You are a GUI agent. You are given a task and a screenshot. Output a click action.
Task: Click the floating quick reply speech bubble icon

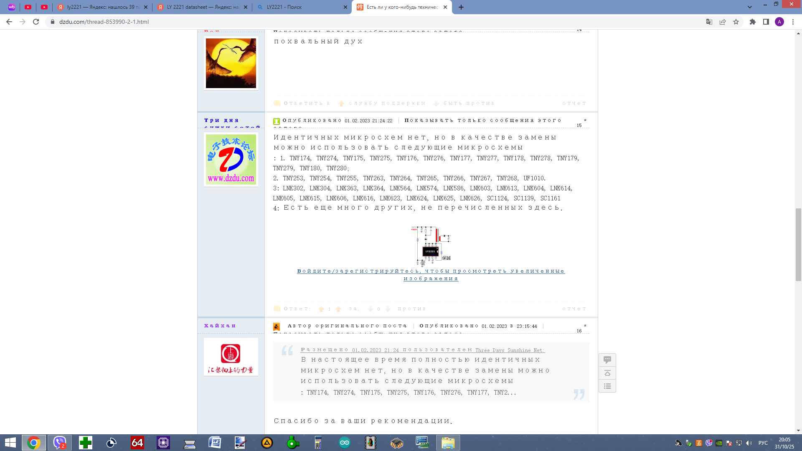click(x=607, y=360)
